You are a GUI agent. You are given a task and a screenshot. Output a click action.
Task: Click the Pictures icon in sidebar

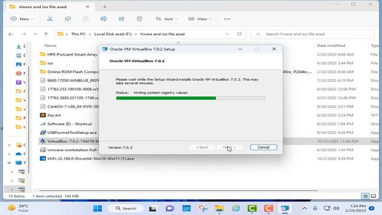tap(19, 64)
